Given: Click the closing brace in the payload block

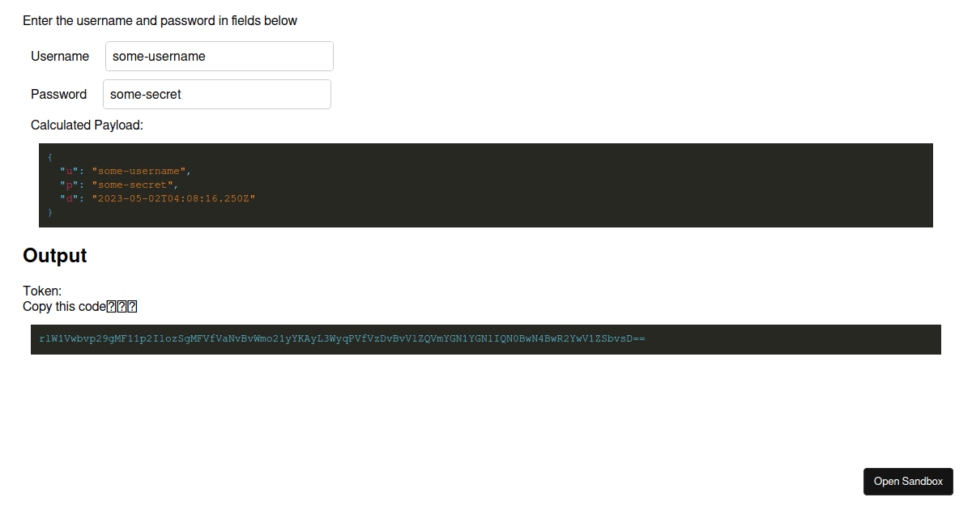Looking at the screenshot, I should click(x=49, y=212).
